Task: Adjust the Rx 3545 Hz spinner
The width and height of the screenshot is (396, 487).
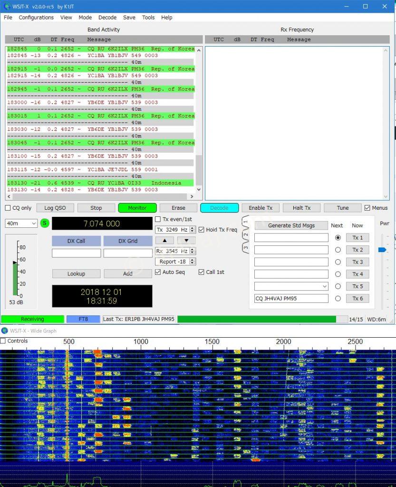Action: tap(193, 251)
